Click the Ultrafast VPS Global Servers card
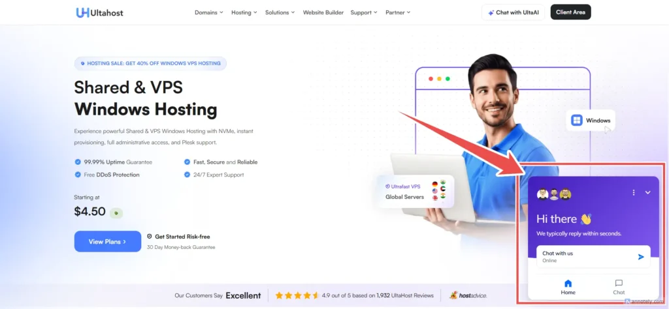669x309 pixels. (x=416, y=192)
